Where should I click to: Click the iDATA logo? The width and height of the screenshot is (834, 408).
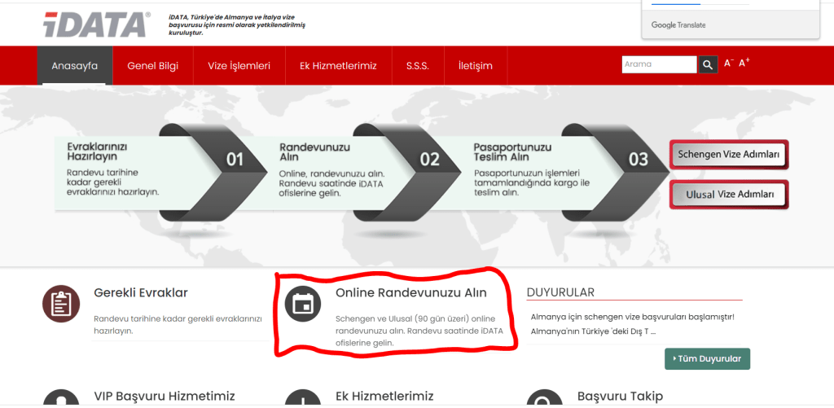pyautogui.click(x=97, y=24)
